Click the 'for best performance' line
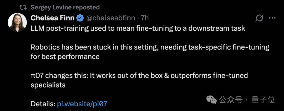 pos(65,57)
